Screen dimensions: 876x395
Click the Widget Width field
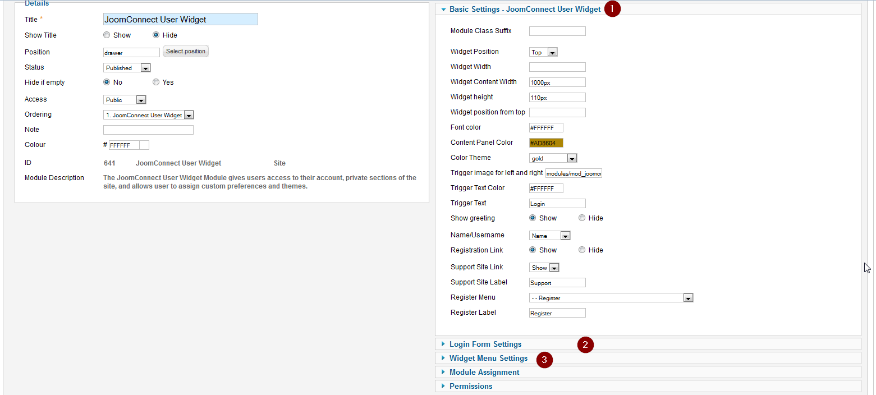557,67
